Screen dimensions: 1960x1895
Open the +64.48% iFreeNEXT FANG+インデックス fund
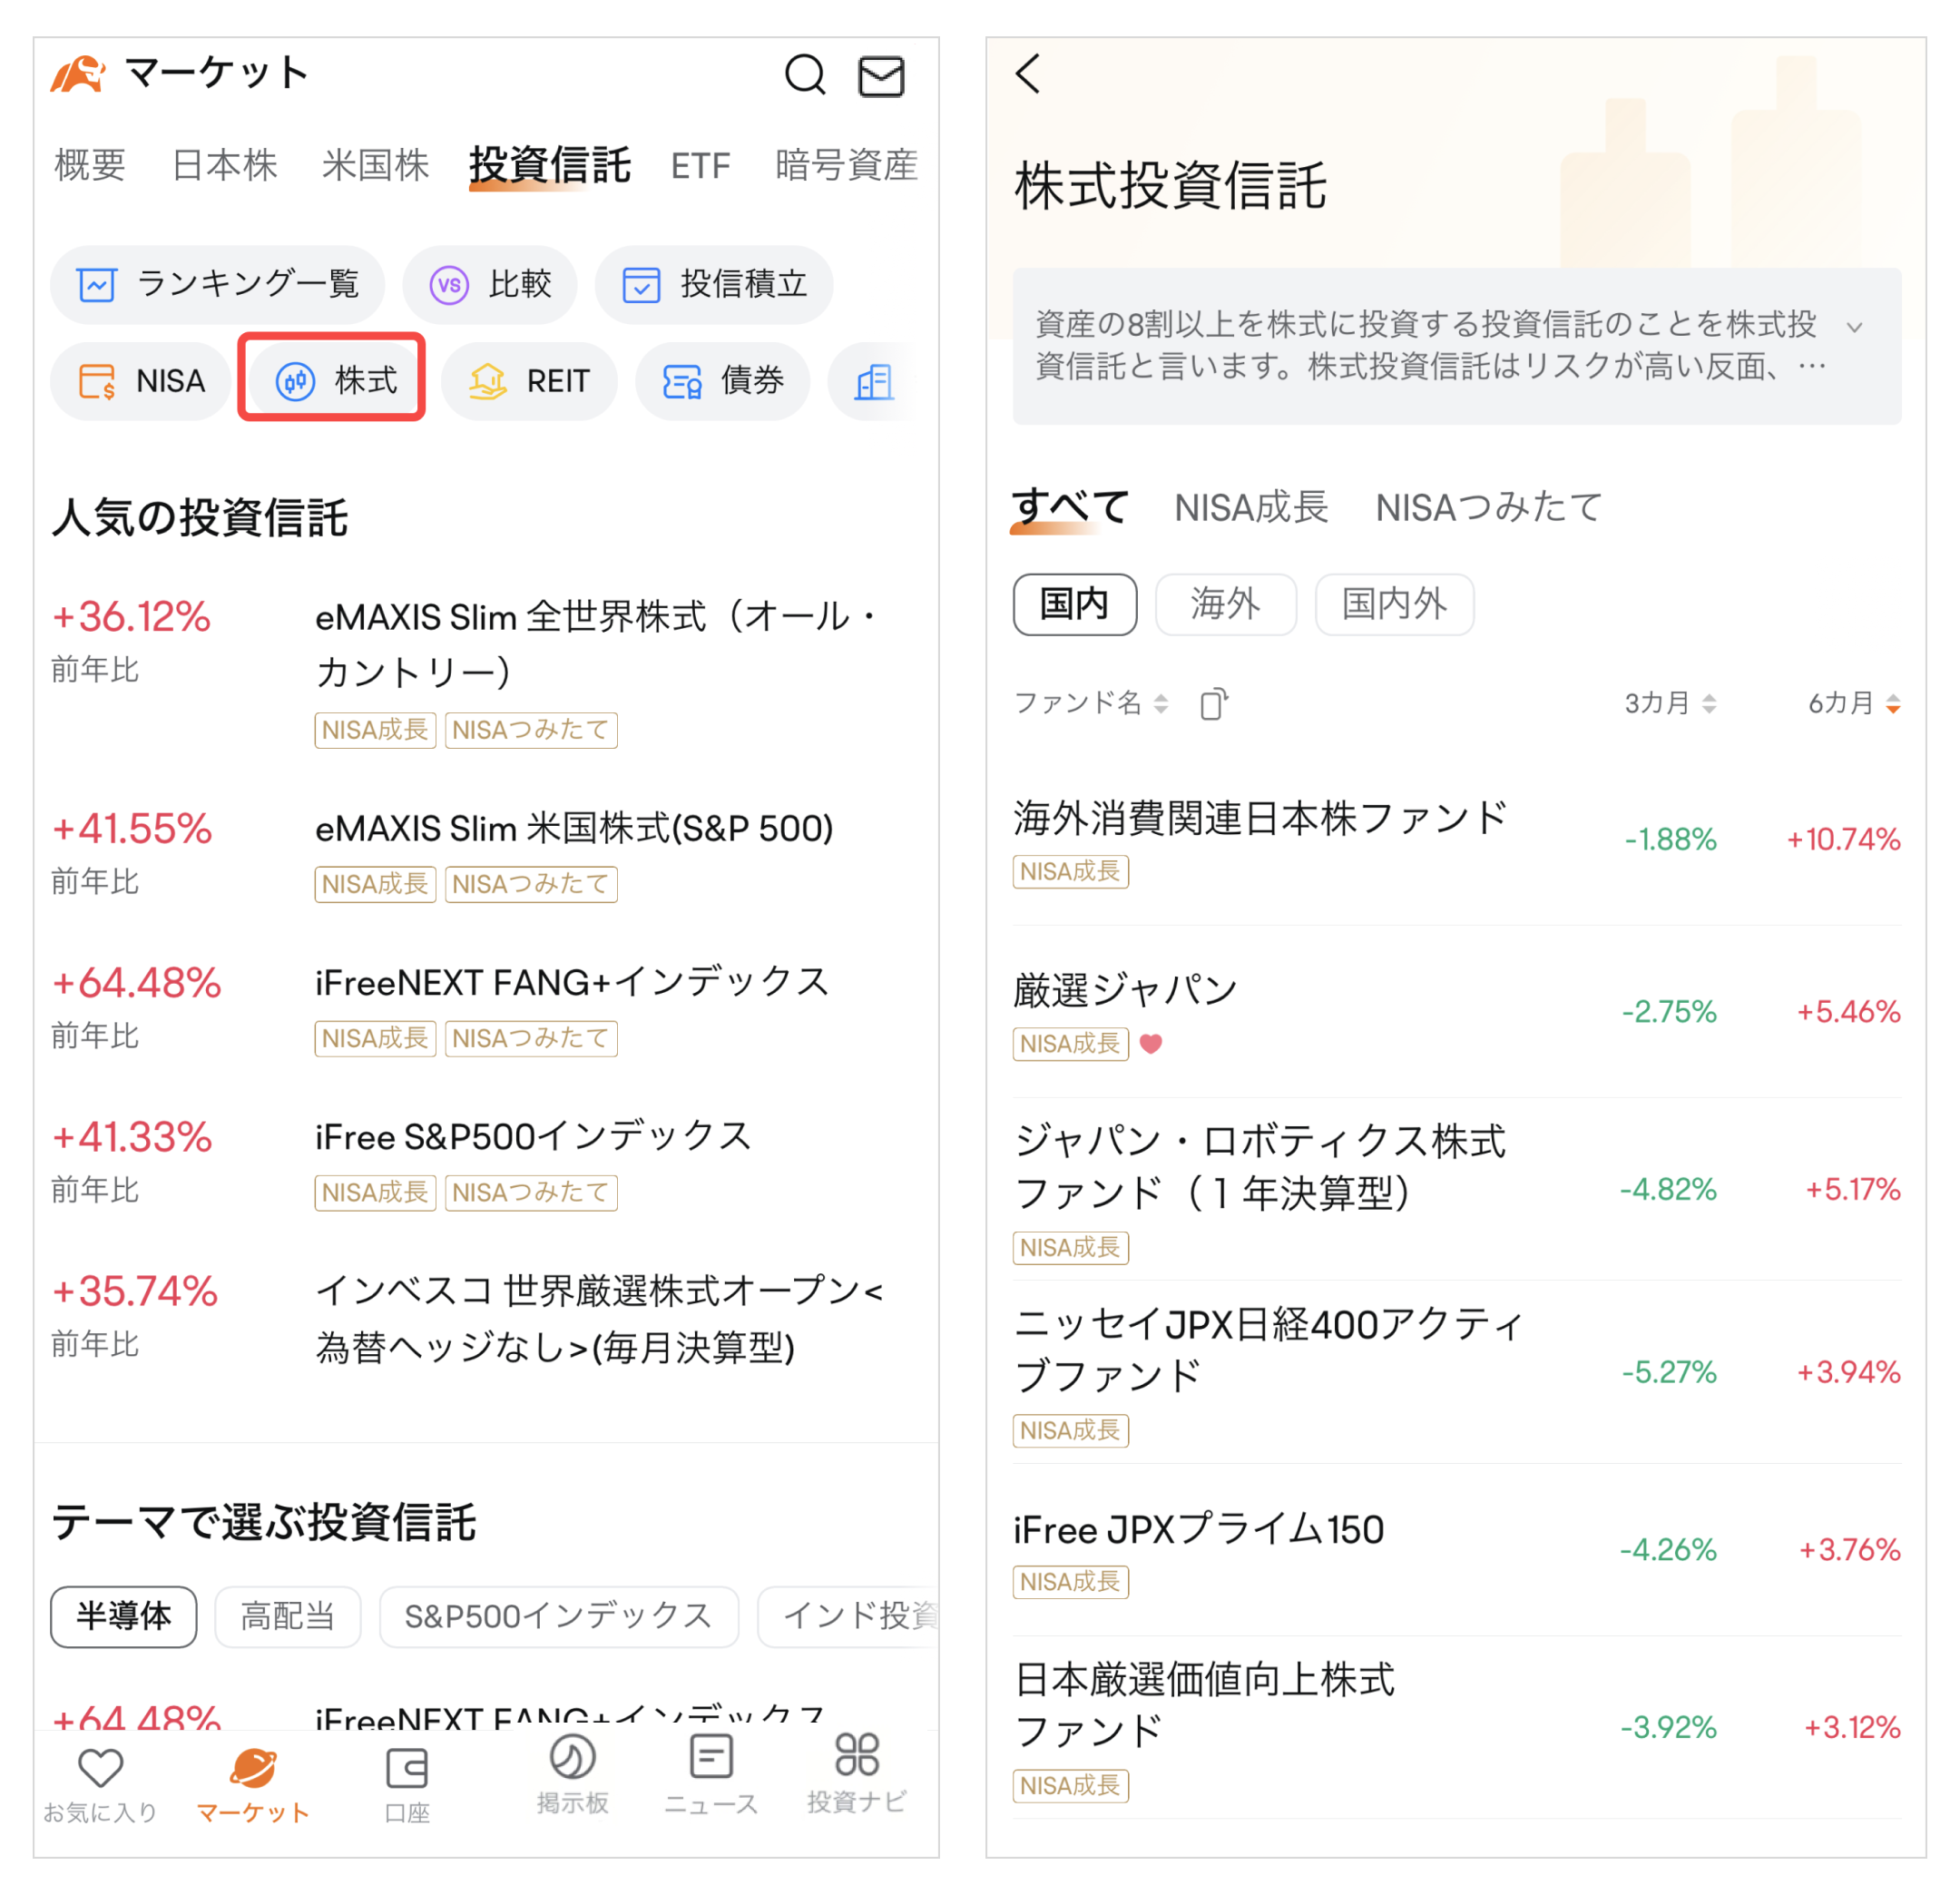486,1010
